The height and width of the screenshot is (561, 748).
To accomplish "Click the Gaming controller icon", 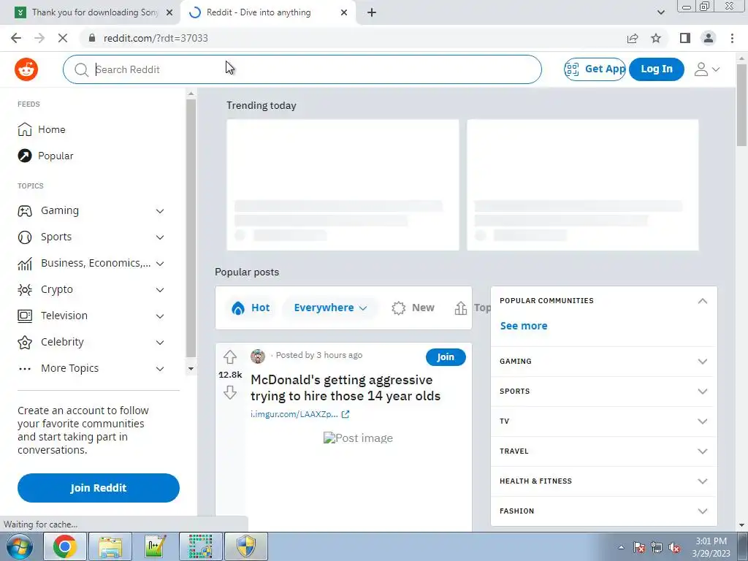I will click(25, 210).
